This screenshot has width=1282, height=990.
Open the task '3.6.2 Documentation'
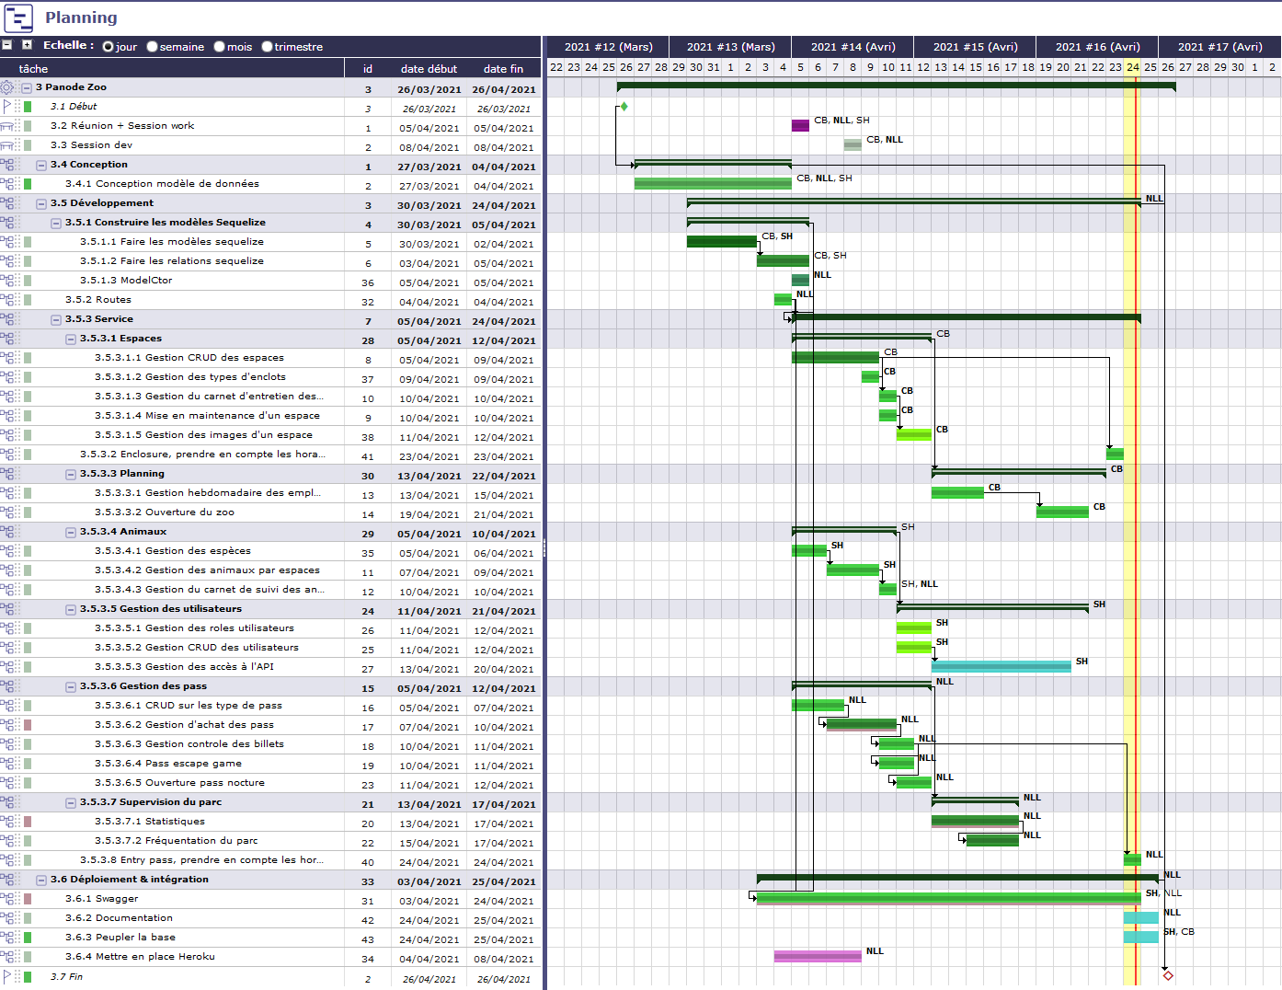point(119,918)
